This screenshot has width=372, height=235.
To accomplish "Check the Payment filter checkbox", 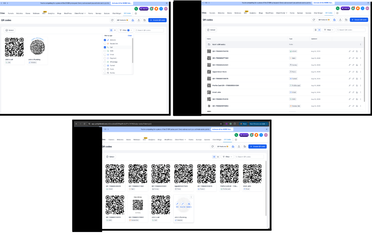I will click(105, 58).
